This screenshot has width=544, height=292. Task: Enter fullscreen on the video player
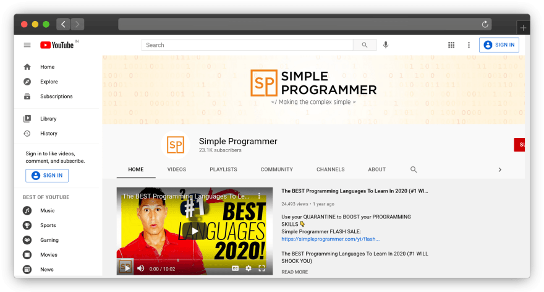click(x=261, y=268)
